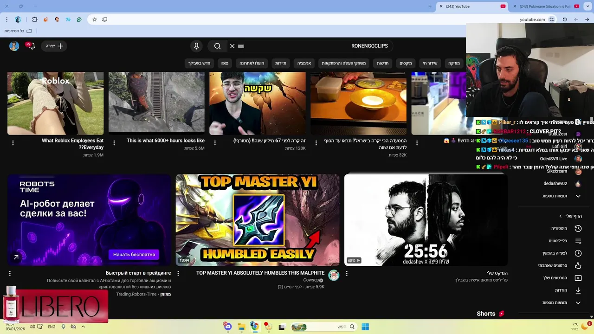Open options menu for המיקס שלי
Viewport: 594px width, 334px height.
coord(347,274)
